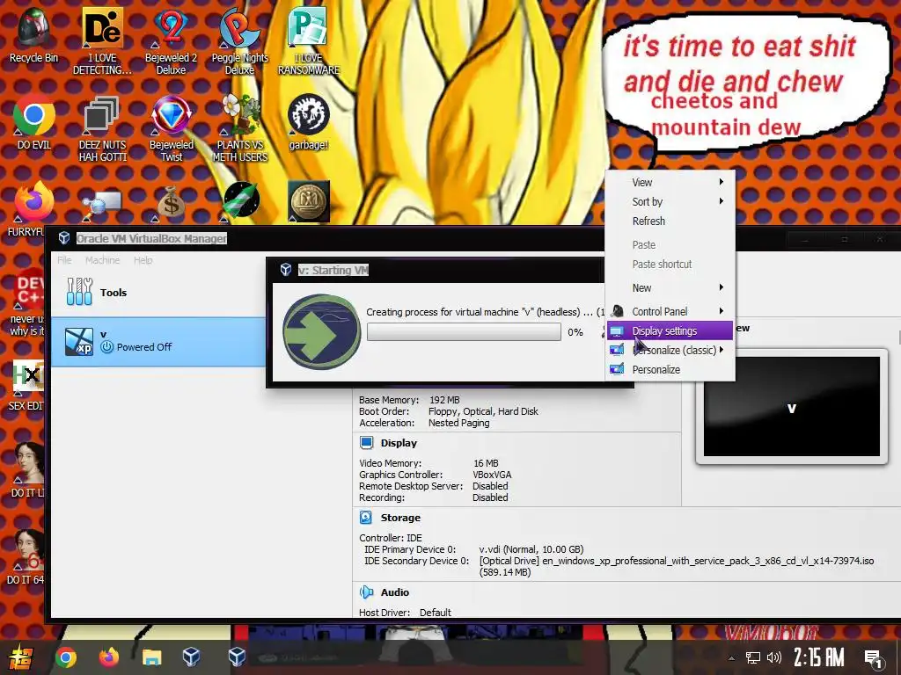
Task: Select the 'v' Powered Off VM entry
Action: 158,342
